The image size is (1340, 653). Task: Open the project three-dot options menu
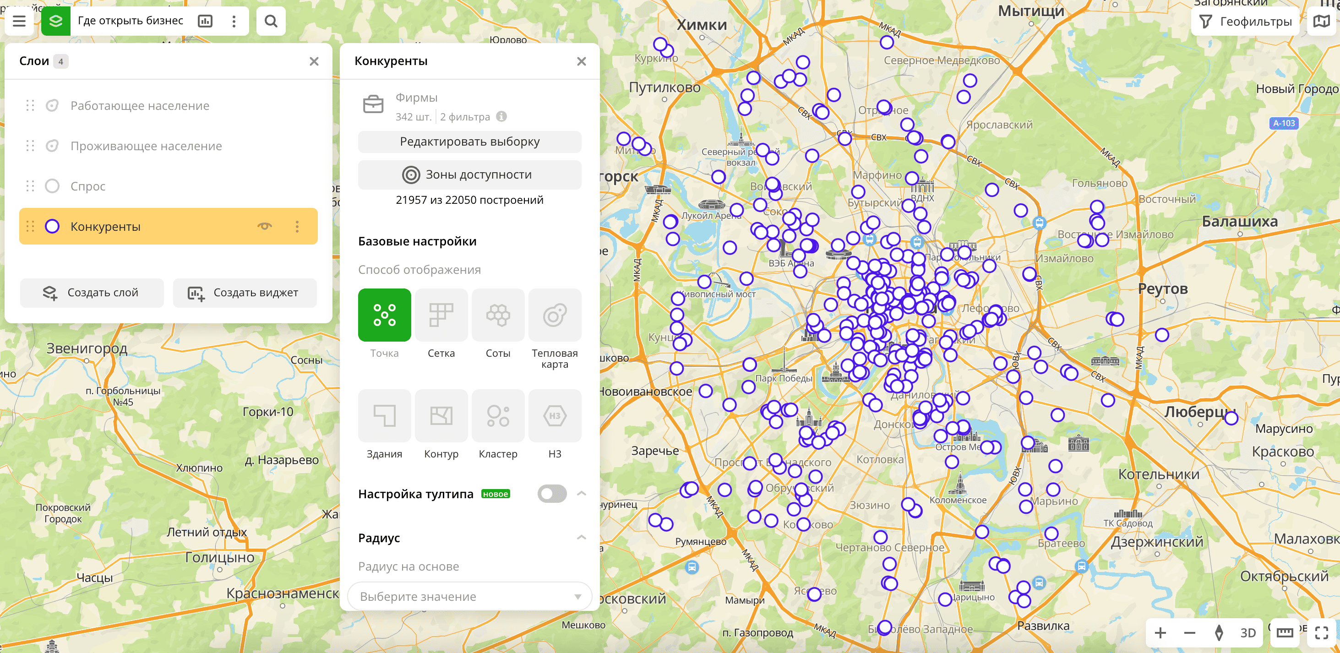click(234, 22)
